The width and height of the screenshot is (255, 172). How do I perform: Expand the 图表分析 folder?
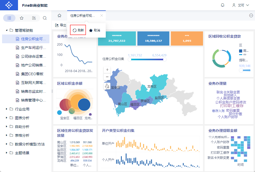(x=7, y=118)
